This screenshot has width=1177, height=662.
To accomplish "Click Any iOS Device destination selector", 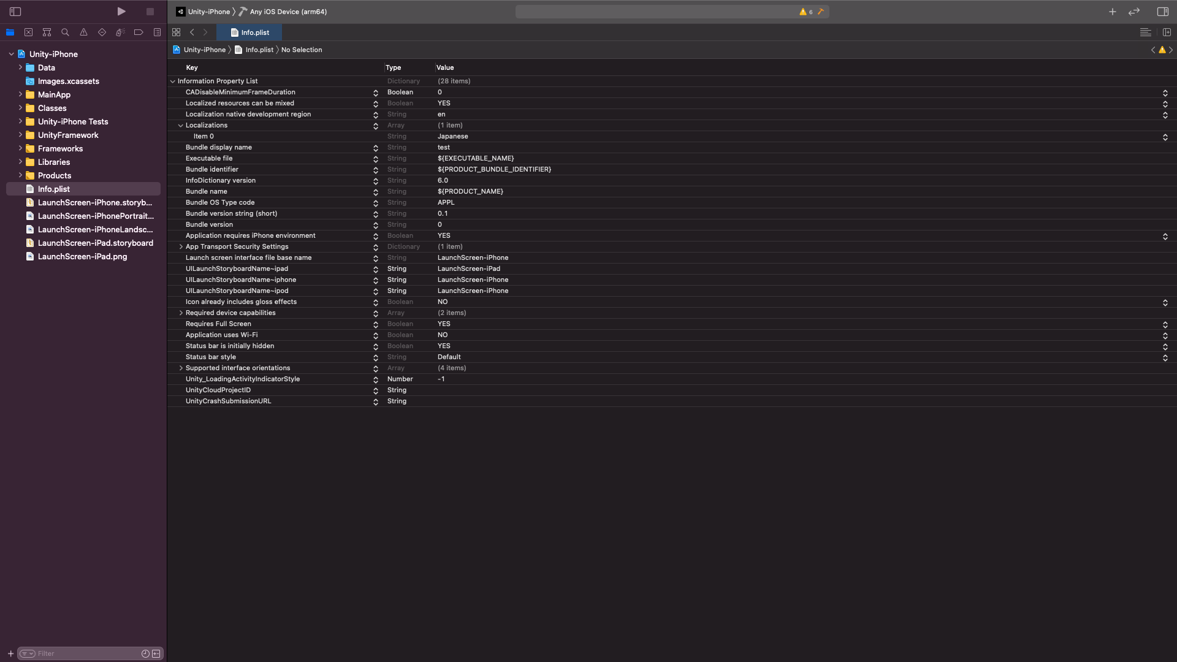I will click(x=288, y=12).
